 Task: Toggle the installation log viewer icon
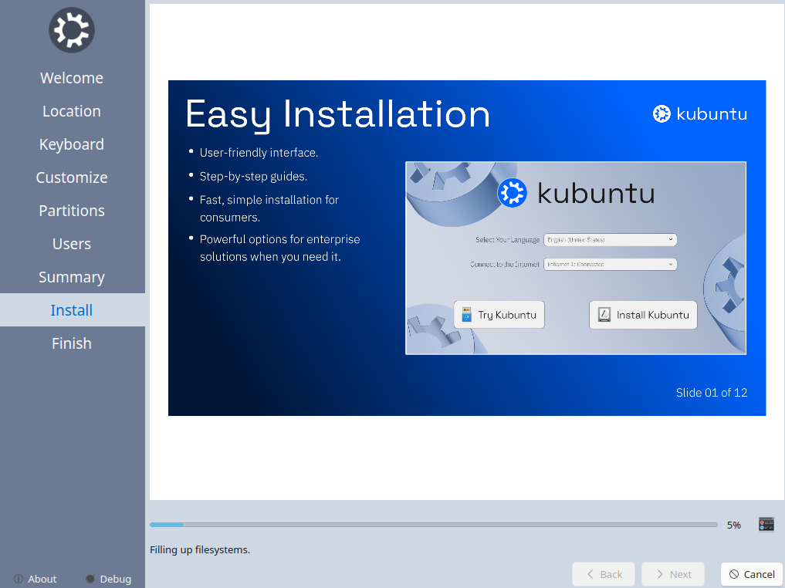coord(766,525)
